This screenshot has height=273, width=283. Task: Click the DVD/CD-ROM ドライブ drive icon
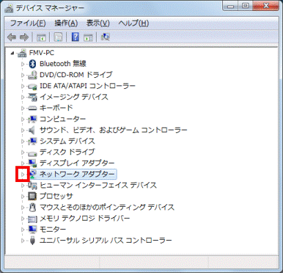coord(32,75)
